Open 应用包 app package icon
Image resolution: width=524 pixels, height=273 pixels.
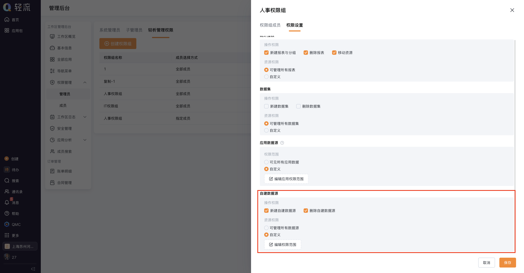point(7,30)
